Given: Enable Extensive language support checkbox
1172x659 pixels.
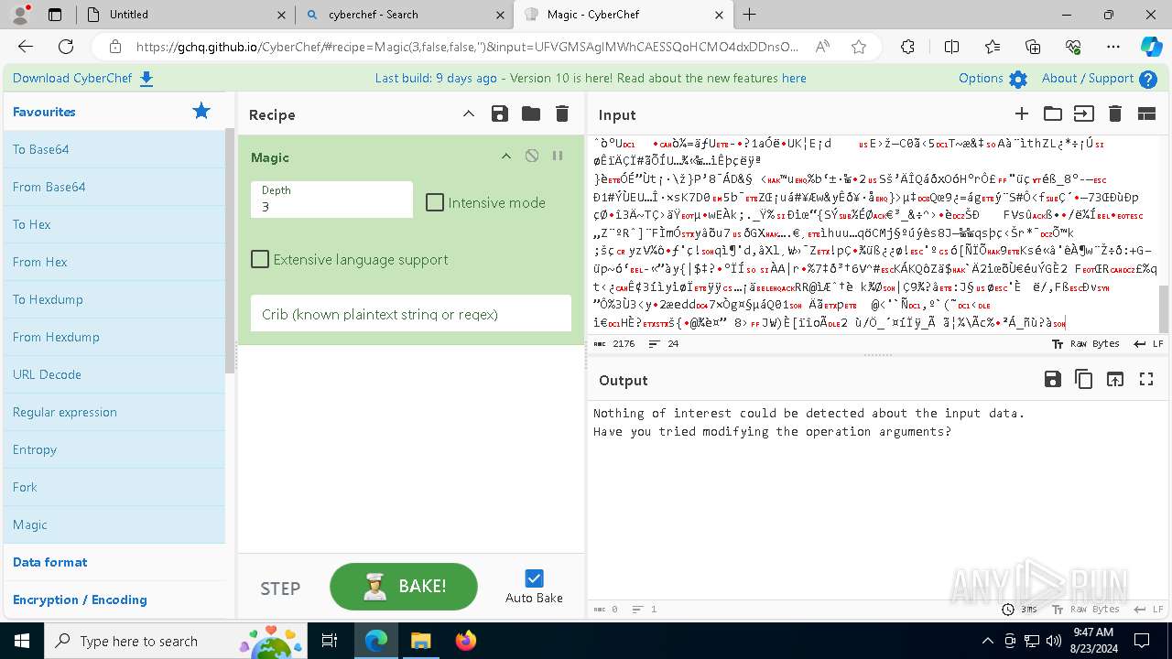Looking at the screenshot, I should 260,259.
